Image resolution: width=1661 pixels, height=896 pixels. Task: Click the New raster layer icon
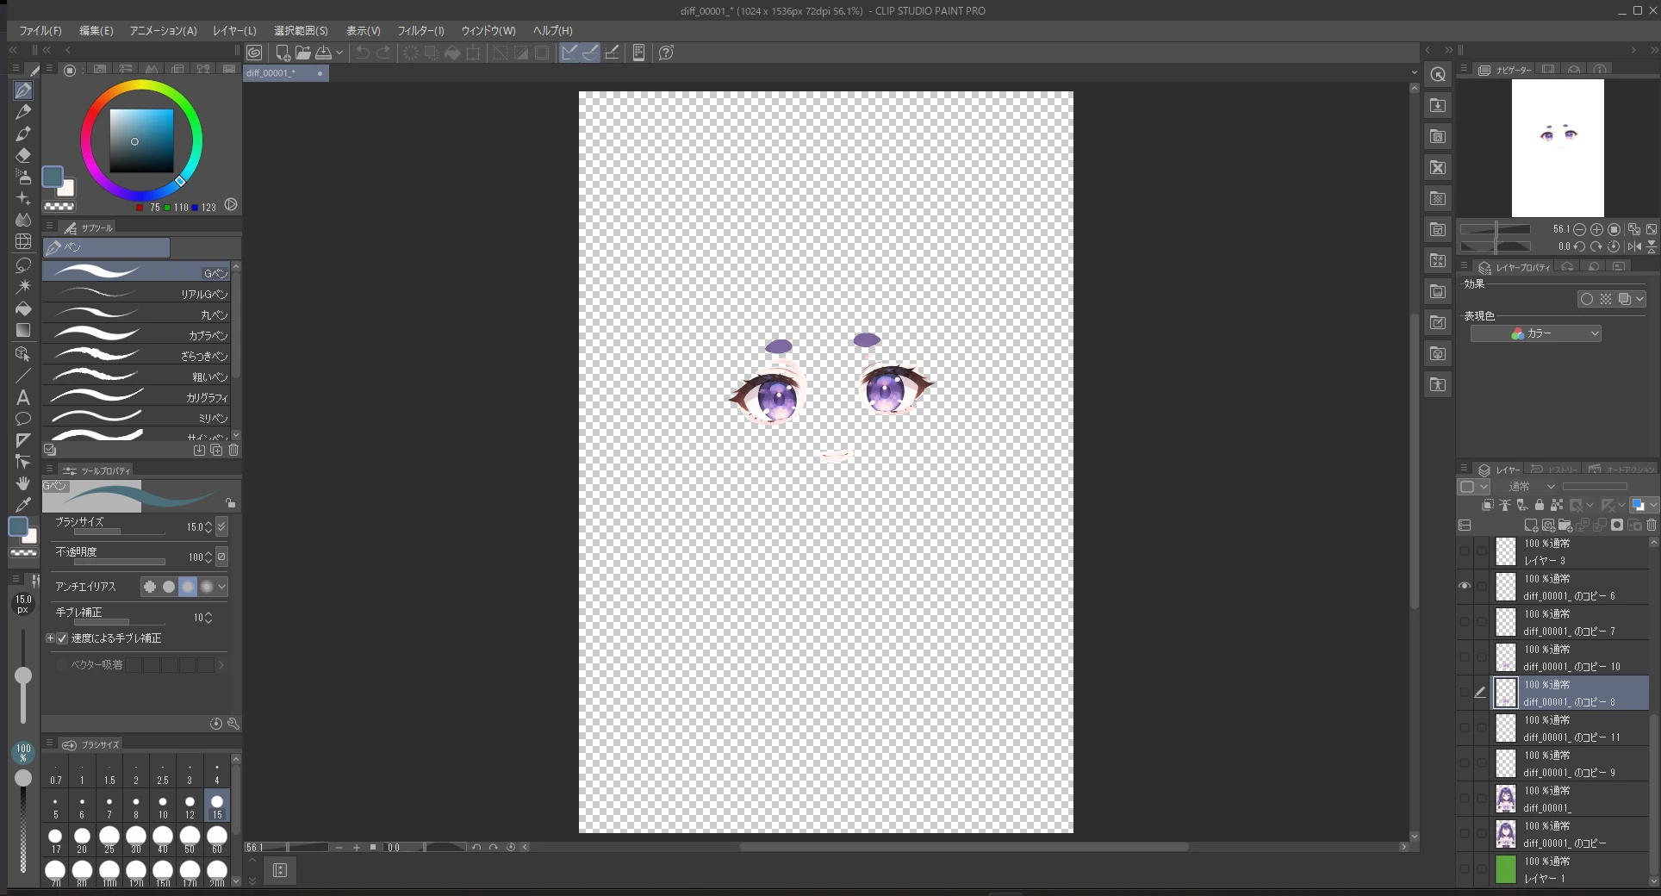(x=1531, y=525)
